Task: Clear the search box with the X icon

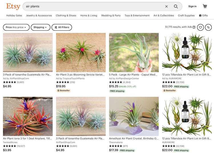Action: [x=166, y=6]
